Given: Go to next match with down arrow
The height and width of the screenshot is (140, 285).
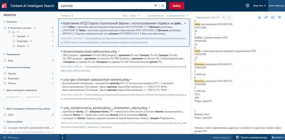Looking at the screenshot, I should [x=229, y=17].
